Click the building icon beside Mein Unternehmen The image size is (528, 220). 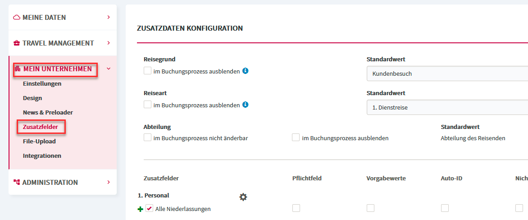18,69
